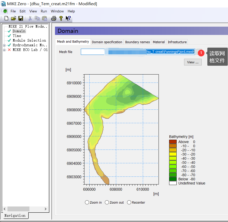This screenshot has height=222, width=228.
Task: Expand the MIKE ECO Lab tree node
Action: (4, 50)
